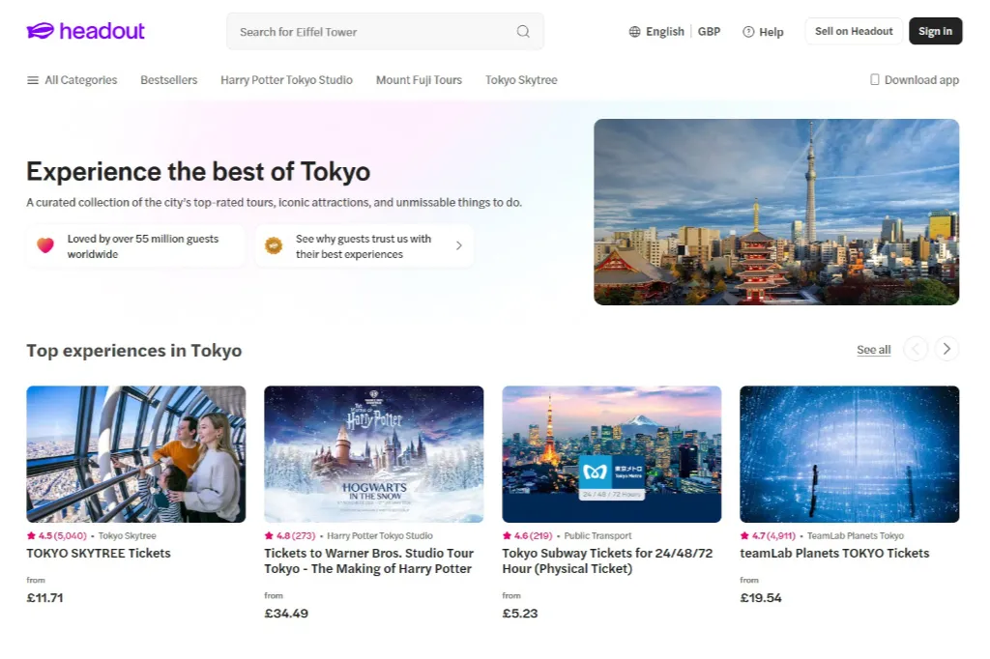990x659 pixels.
Task: Open the Tokyo Subway Tickets thumbnail
Action: pyautogui.click(x=612, y=454)
